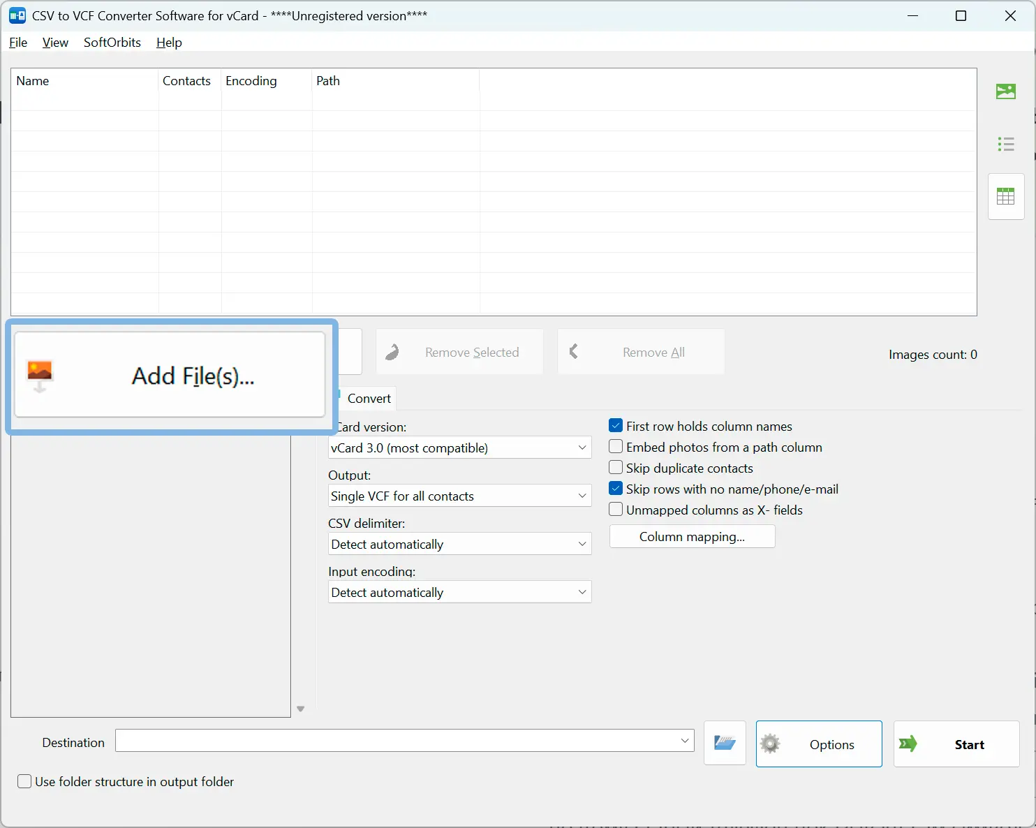Click the Add File(s)... button

[x=170, y=376]
